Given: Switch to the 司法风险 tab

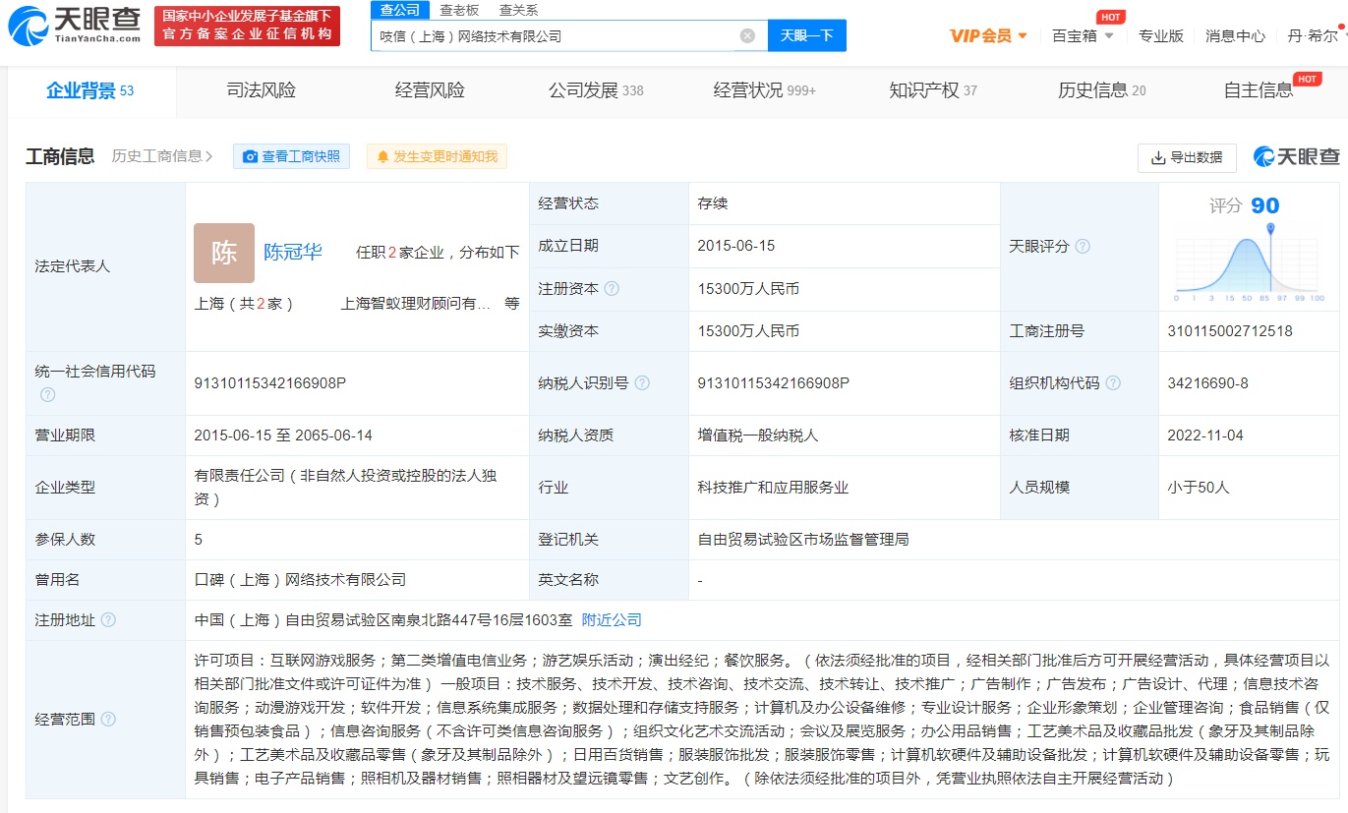Looking at the screenshot, I should [x=261, y=91].
